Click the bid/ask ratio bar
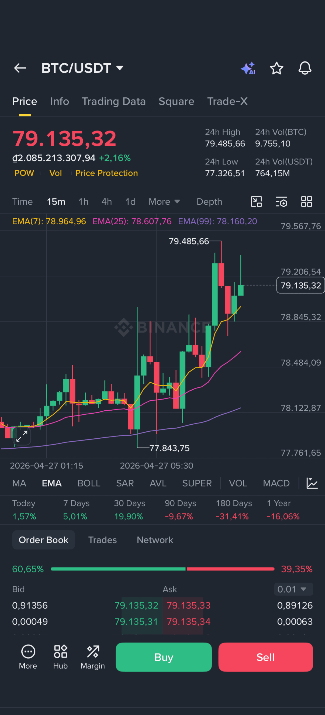Screen dimensions: 325x715 click(x=163, y=569)
